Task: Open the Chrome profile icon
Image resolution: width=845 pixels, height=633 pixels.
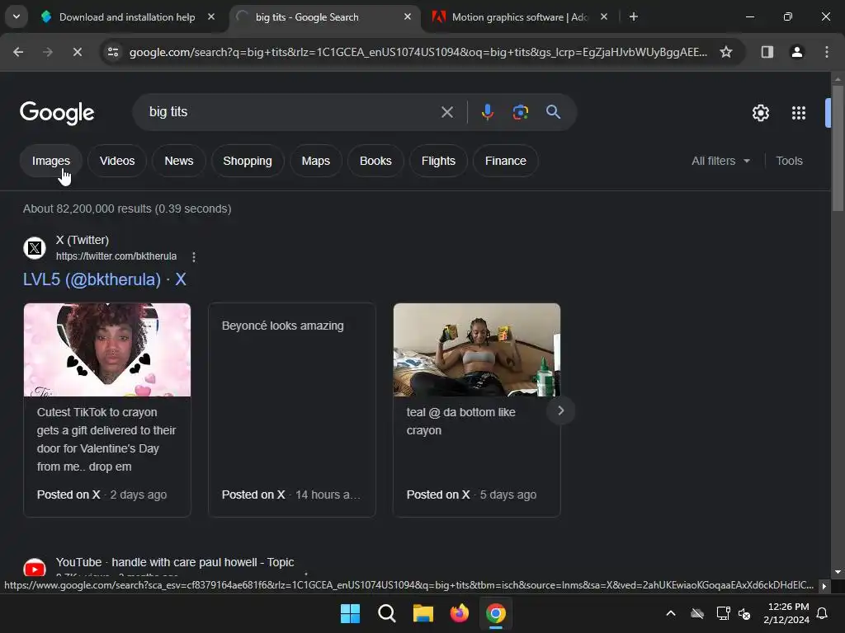Action: pos(796,52)
